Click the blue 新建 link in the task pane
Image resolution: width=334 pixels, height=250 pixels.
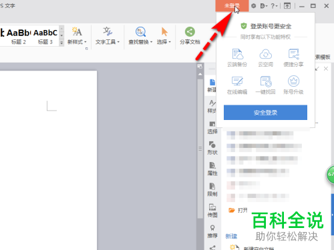(231, 236)
